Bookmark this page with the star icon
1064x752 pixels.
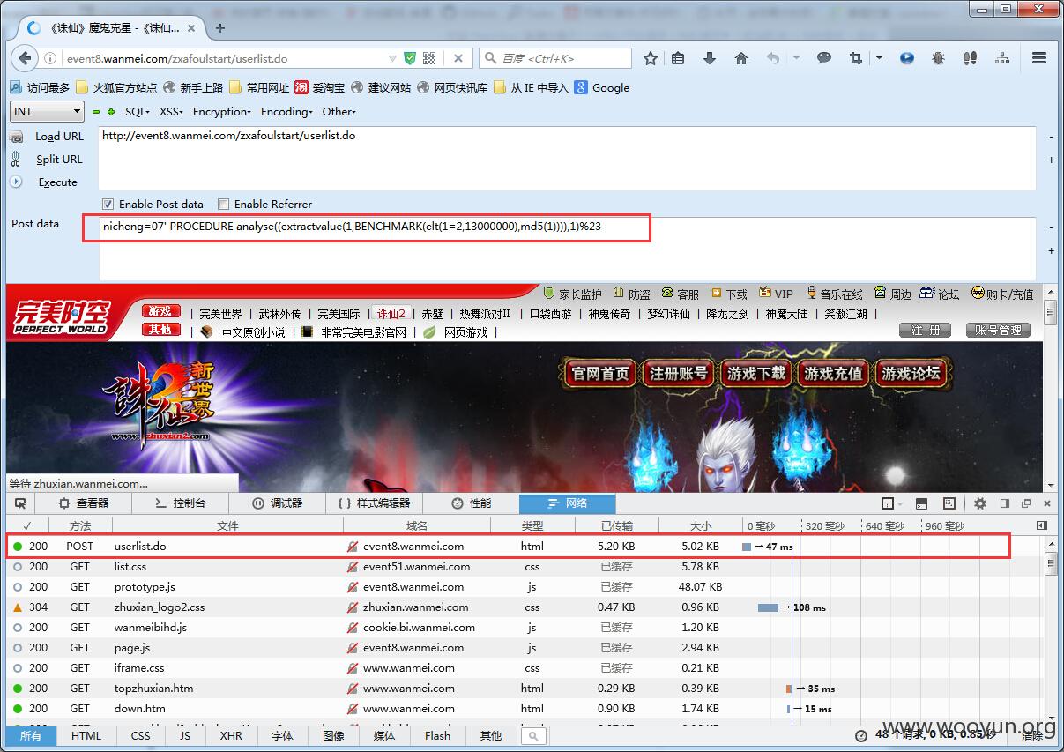[651, 58]
